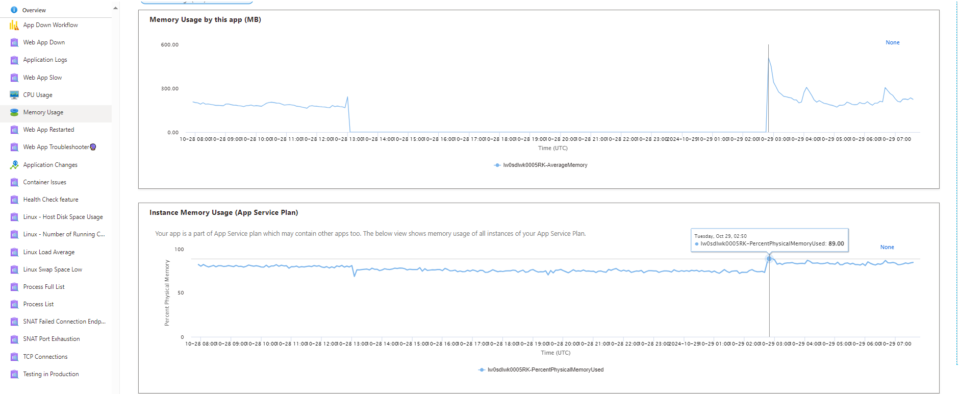Open the Application Changes wrench icon
This screenshot has width=959, height=394.
coord(14,164)
